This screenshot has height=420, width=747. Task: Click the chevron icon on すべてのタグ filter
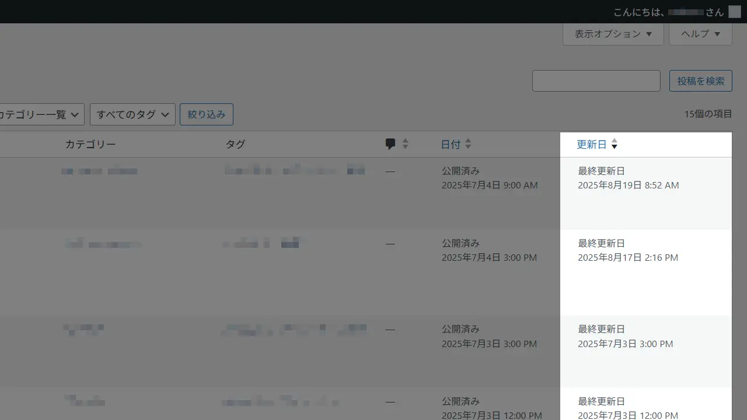(x=166, y=114)
